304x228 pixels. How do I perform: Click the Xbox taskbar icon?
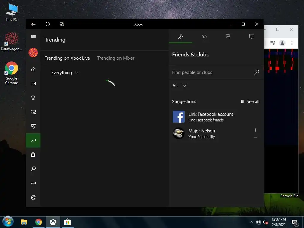53,222
